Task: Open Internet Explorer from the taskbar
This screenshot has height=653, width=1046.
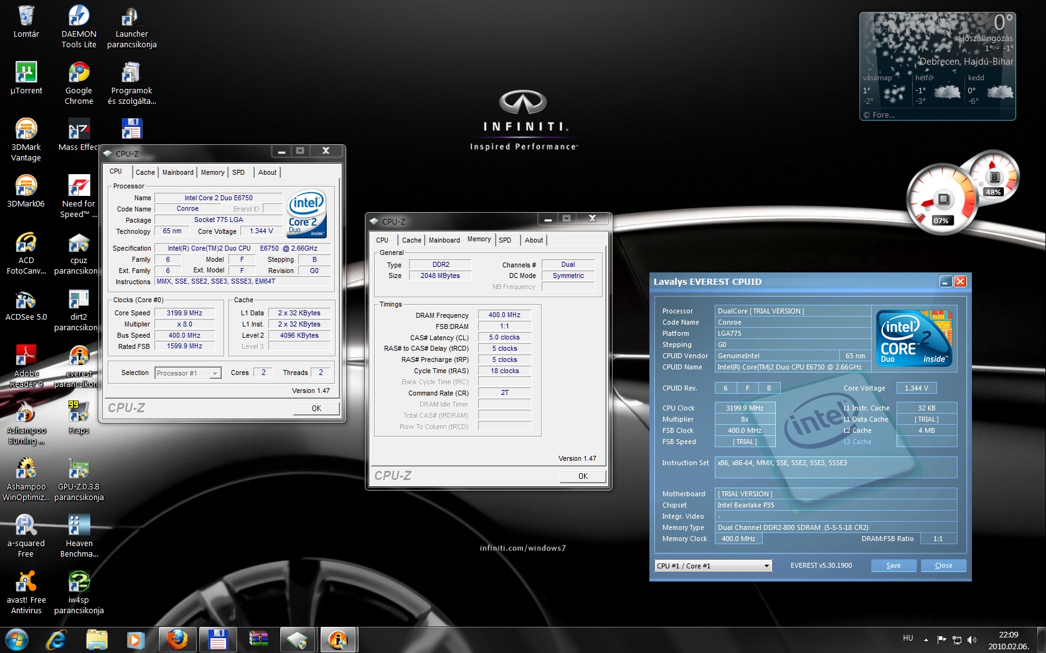Action: 57,639
